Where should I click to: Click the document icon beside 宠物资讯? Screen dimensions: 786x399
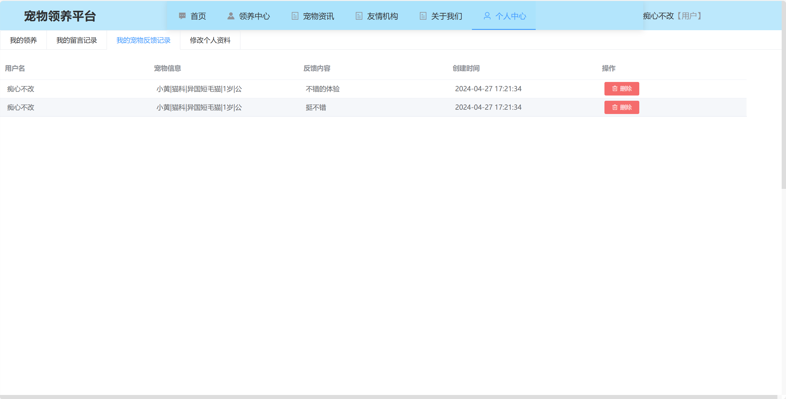295,16
